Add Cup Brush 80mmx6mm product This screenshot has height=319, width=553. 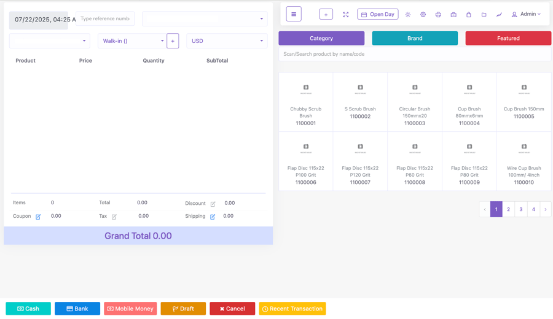point(469,102)
